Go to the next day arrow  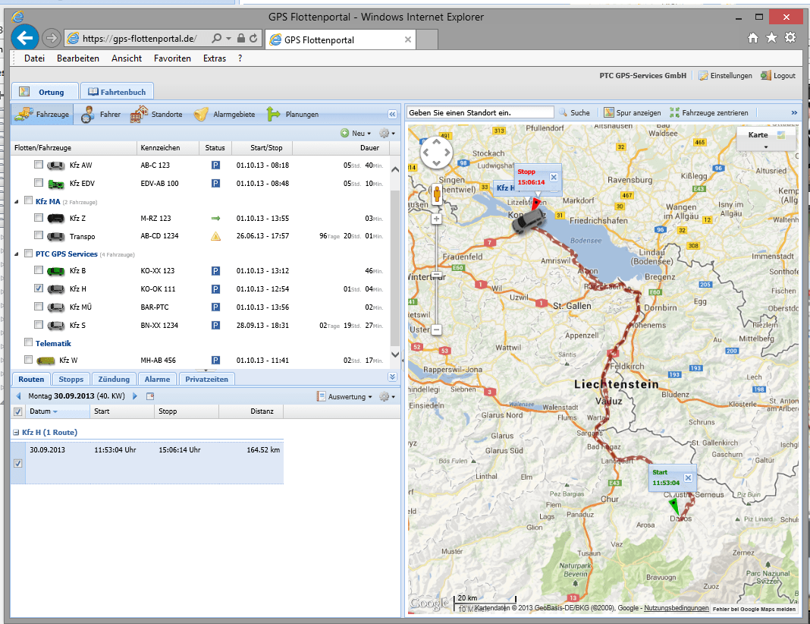pyautogui.click(x=135, y=396)
